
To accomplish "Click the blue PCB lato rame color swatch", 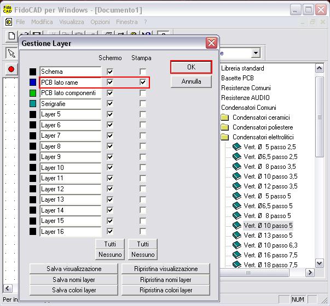I will pos(33,82).
